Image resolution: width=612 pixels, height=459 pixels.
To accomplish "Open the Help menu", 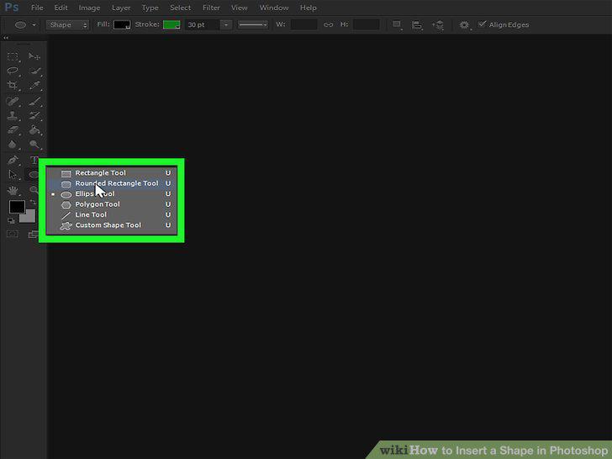I will click(x=309, y=8).
